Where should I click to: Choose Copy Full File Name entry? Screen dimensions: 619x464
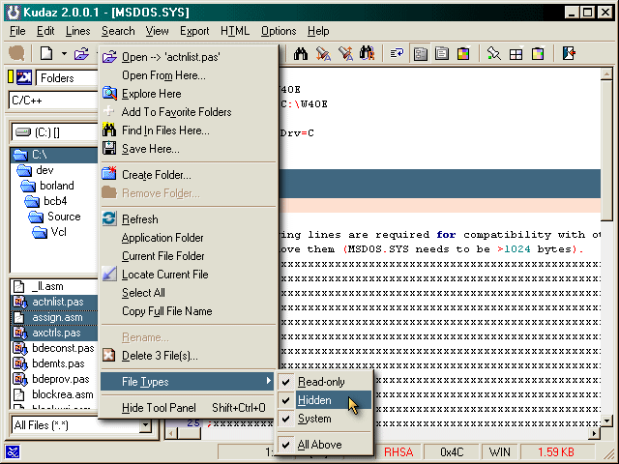coord(188,311)
